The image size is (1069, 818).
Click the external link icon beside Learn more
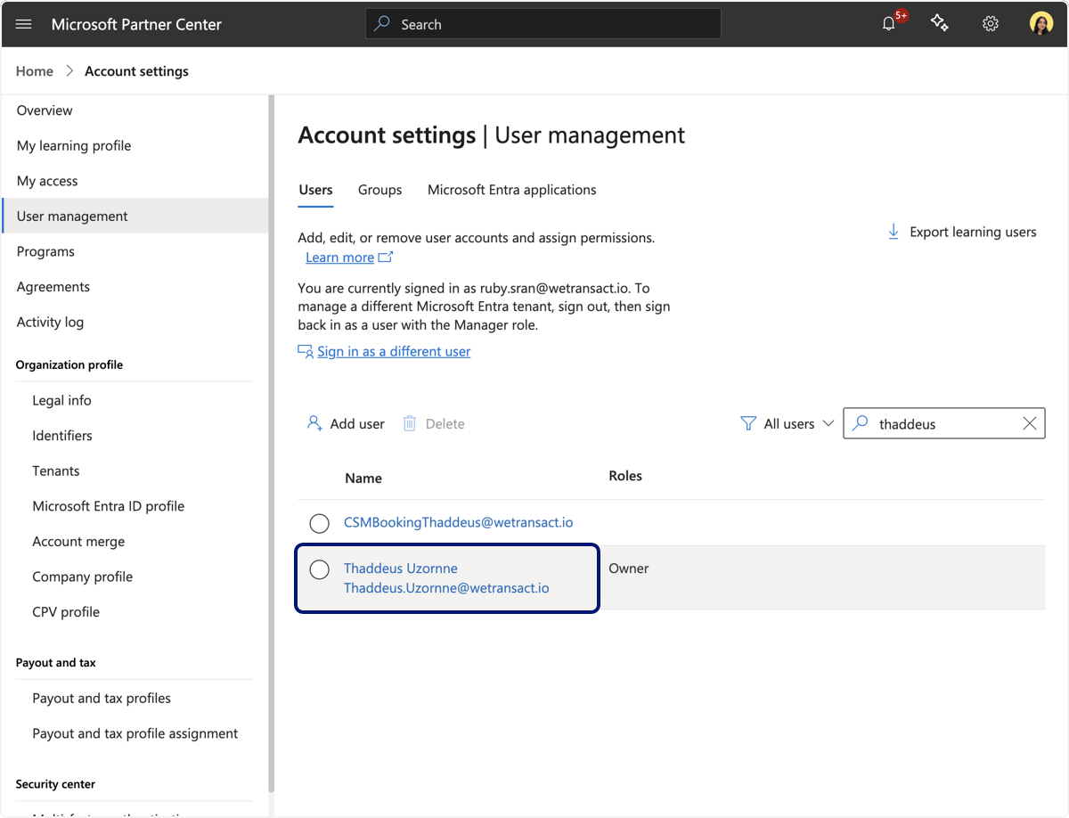pos(386,258)
